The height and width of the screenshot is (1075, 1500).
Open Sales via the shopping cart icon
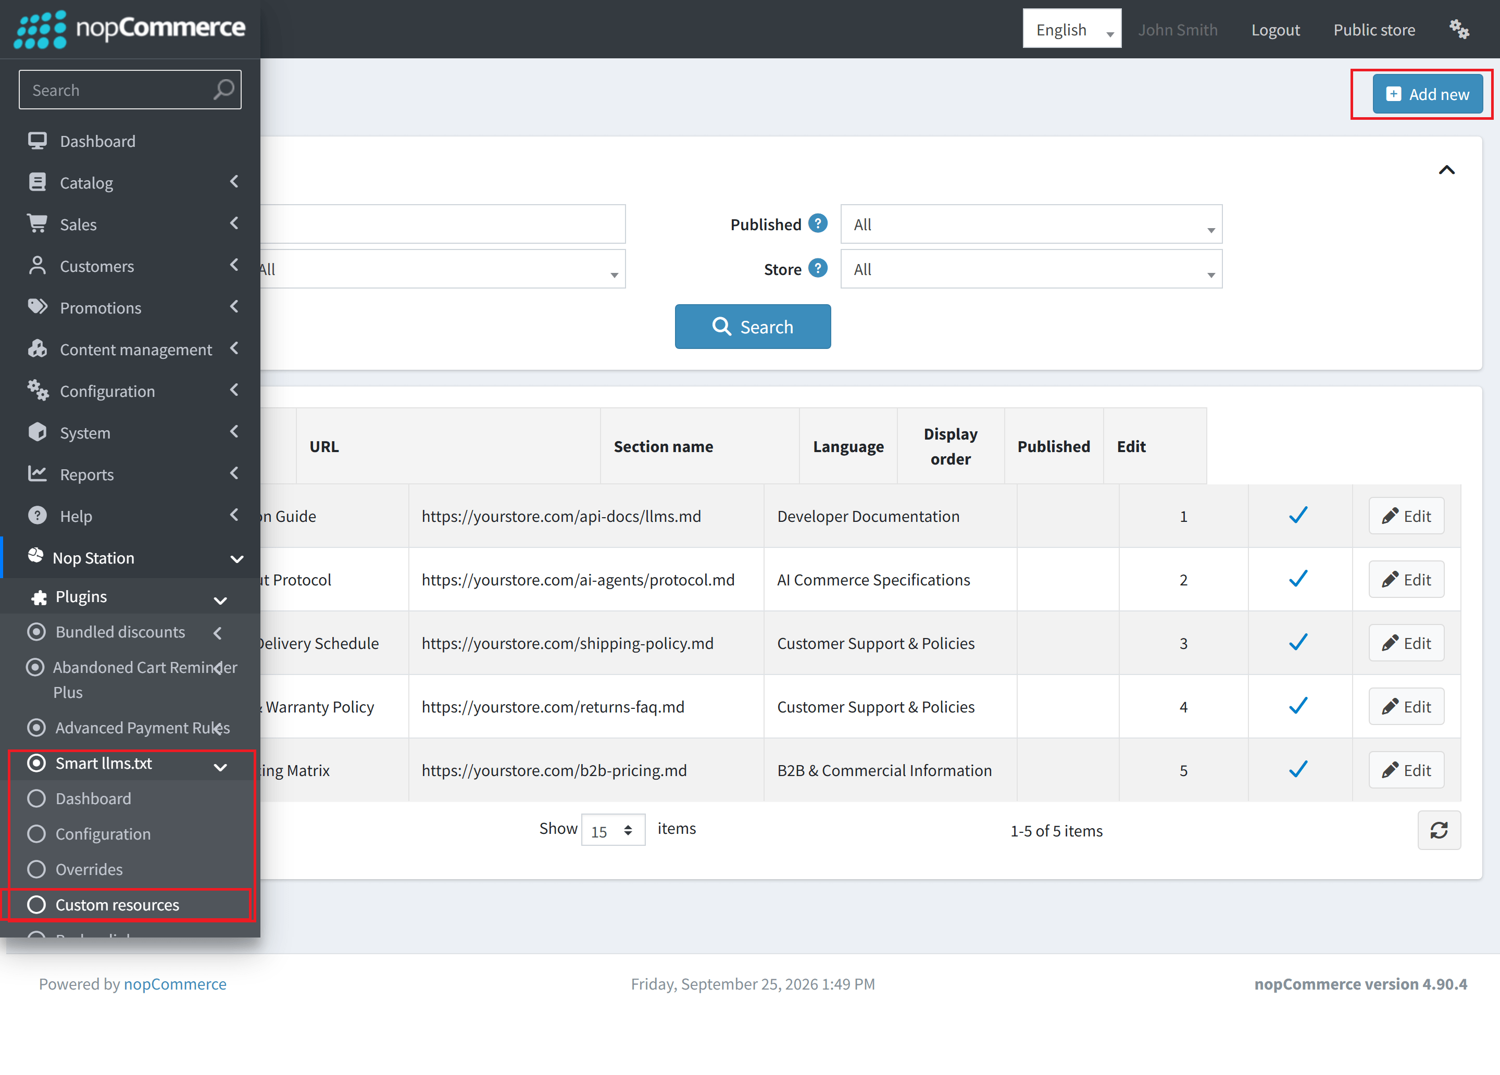(37, 223)
